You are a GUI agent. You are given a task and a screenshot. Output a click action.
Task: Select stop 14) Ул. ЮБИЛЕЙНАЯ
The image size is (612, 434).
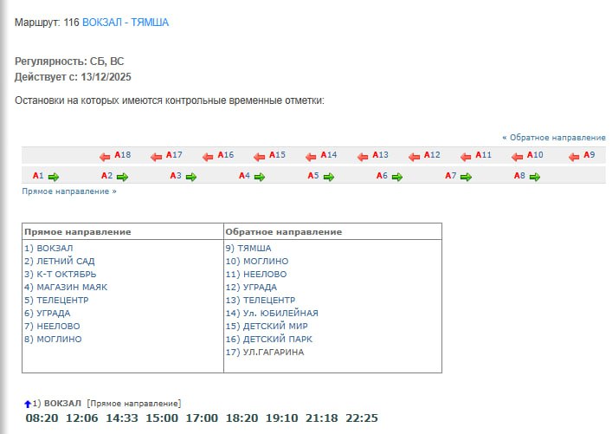[272, 313]
